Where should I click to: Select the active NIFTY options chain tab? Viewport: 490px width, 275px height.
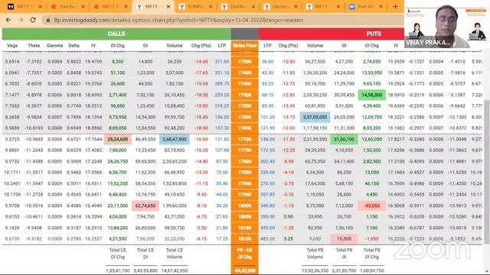coord(152,7)
